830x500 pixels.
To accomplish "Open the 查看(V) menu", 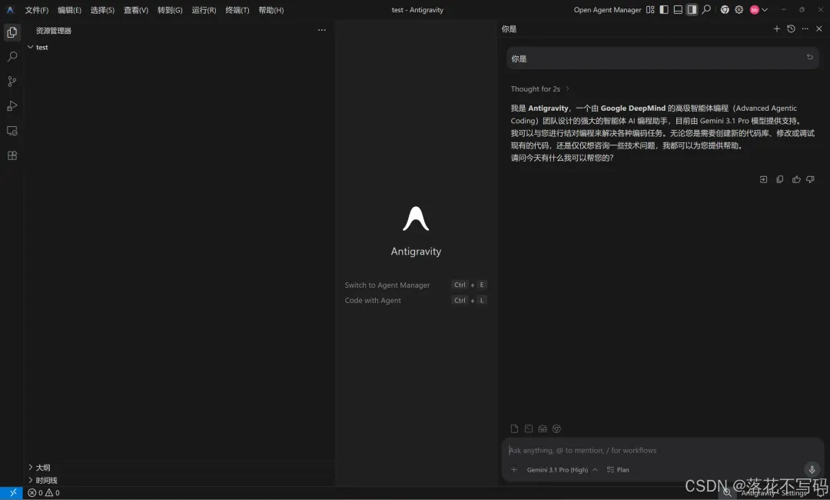I will (x=135, y=10).
